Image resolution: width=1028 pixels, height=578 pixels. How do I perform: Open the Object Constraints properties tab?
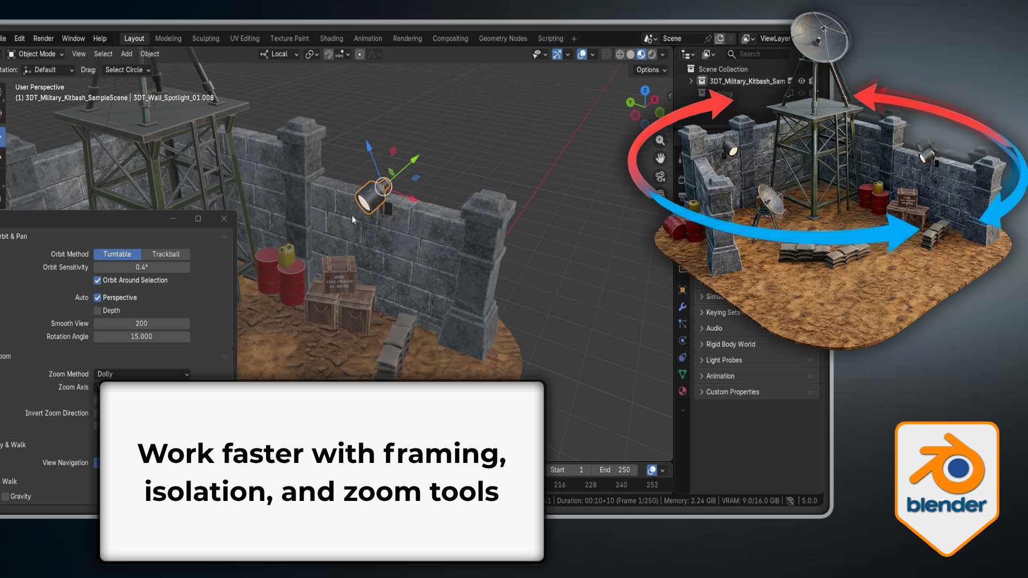(682, 358)
